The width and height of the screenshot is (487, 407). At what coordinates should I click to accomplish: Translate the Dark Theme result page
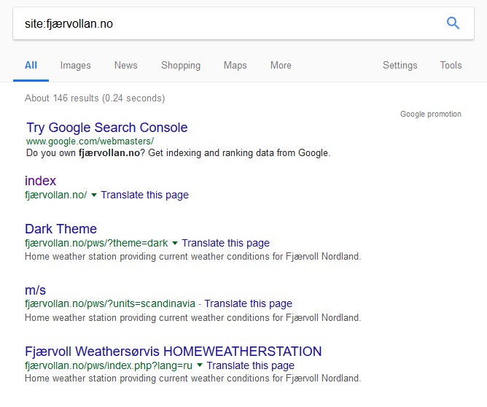pyautogui.click(x=225, y=243)
